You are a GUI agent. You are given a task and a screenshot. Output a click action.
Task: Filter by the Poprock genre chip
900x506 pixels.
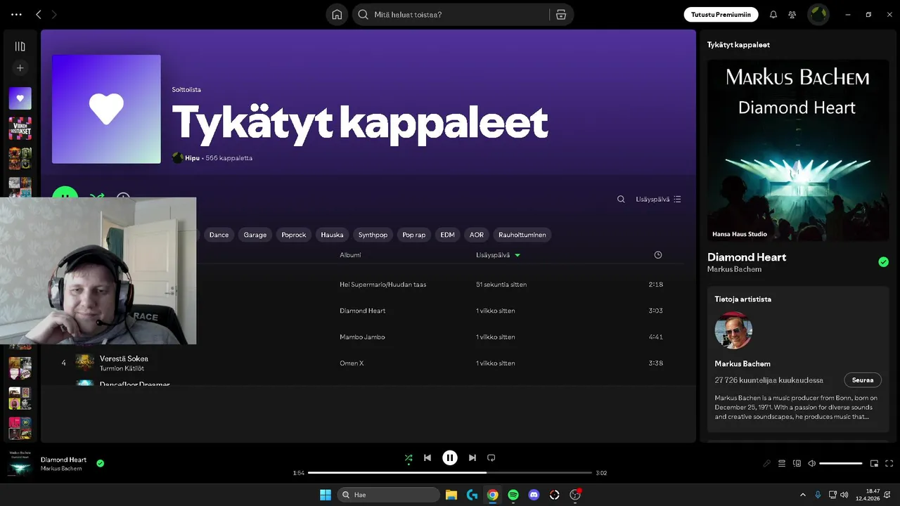pos(294,235)
